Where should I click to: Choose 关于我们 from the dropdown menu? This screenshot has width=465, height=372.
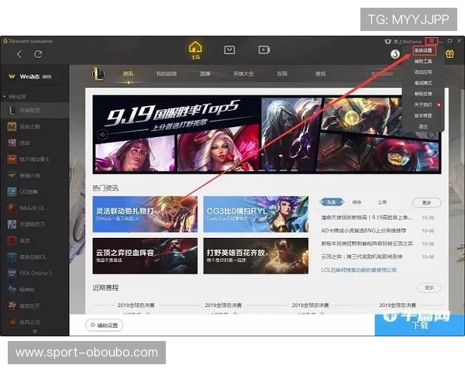(423, 105)
